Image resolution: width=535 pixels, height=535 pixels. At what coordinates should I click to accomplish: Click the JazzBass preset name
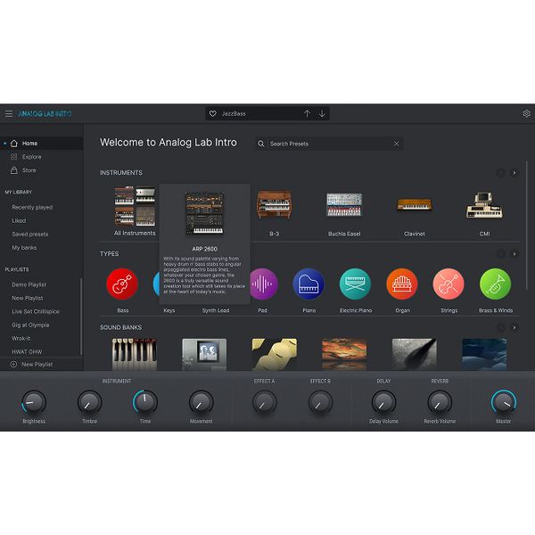(234, 113)
